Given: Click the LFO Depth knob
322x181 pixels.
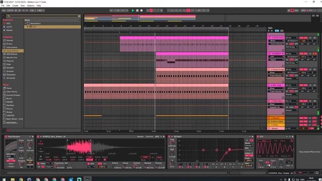Looking at the screenshot, I should tap(273, 164).
